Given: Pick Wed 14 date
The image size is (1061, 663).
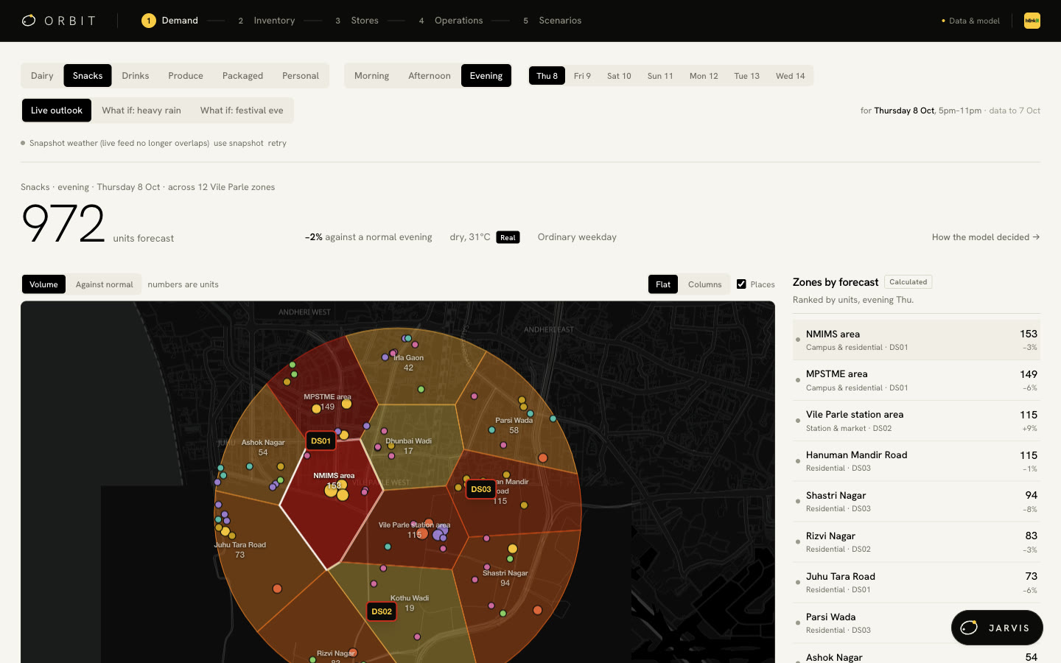Looking at the screenshot, I should (x=790, y=76).
